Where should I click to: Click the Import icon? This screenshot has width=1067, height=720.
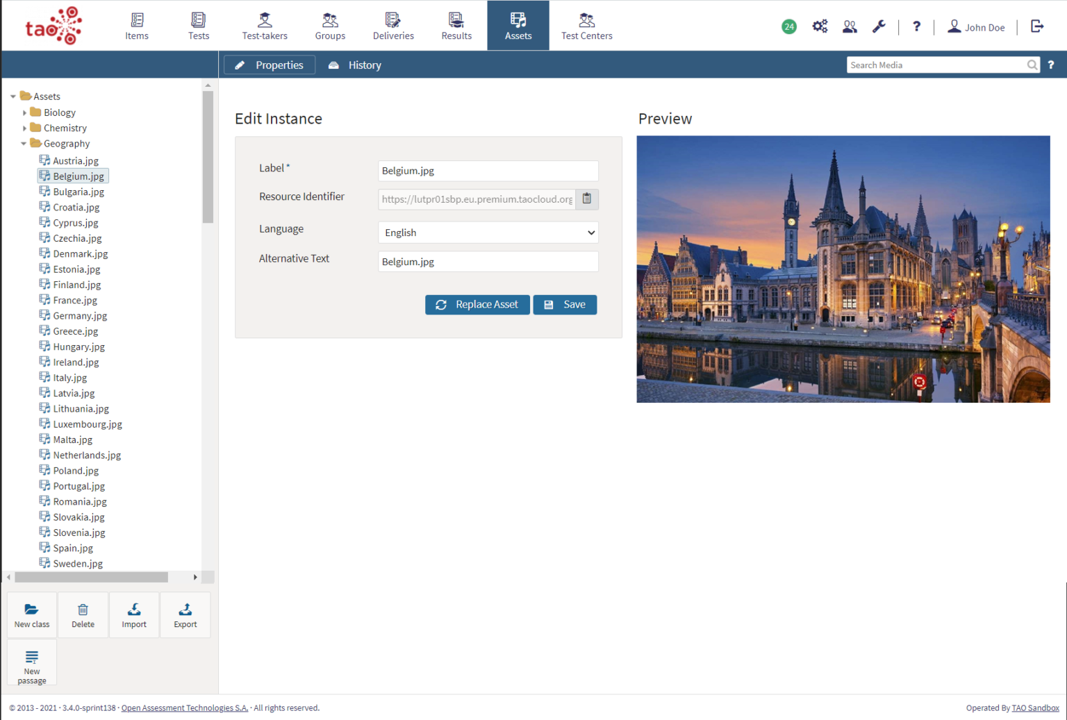[133, 614]
